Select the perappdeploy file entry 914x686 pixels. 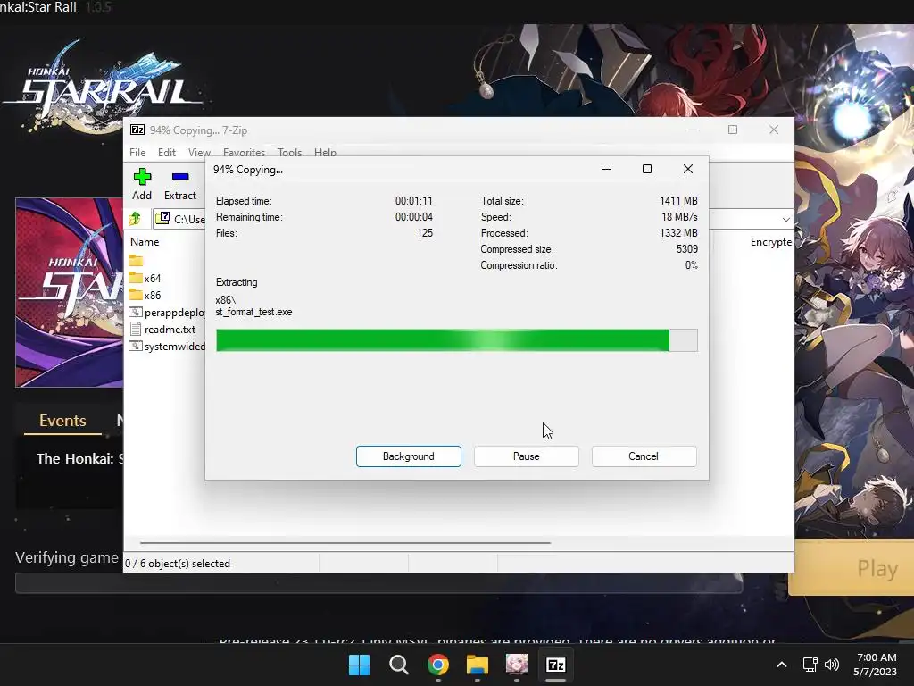167,312
